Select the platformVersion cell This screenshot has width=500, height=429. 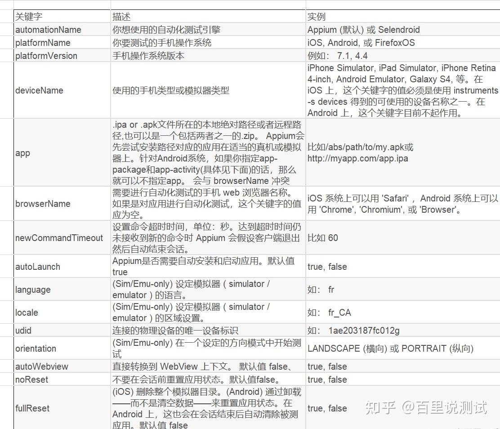coord(62,55)
